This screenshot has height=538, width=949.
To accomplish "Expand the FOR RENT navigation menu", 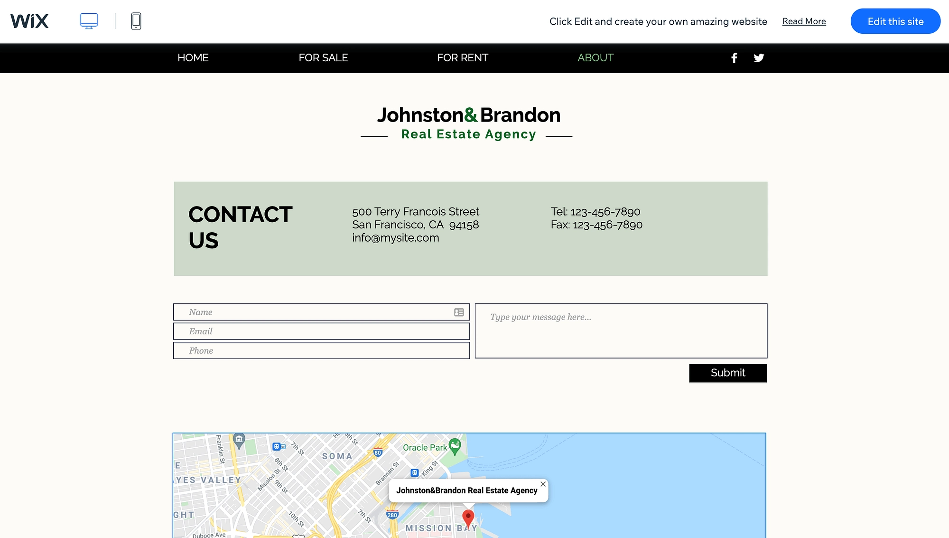I will 463,57.
